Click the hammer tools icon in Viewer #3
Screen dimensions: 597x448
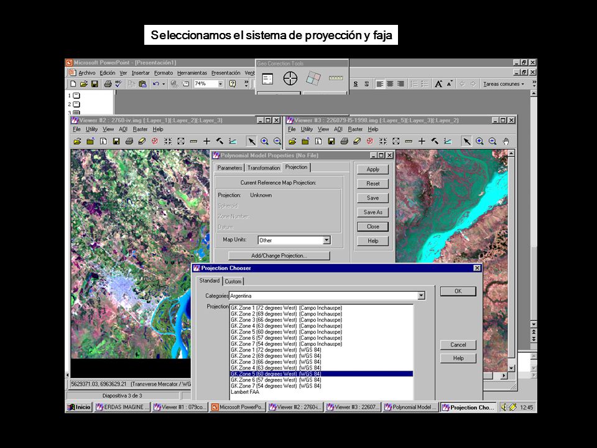click(435, 141)
